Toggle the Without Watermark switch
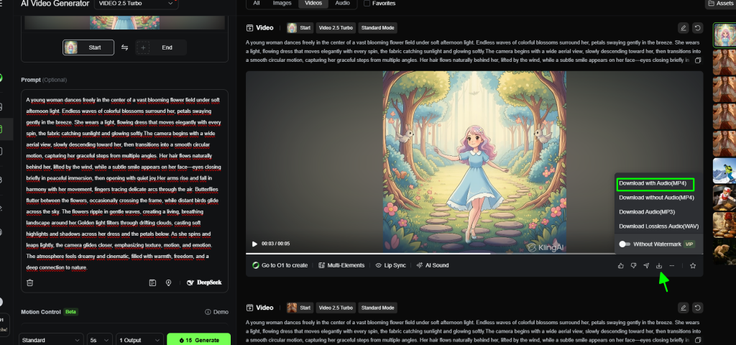Viewport: 736px width, 345px height. 625,244
